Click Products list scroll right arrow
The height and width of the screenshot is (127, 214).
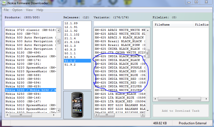click(54, 115)
